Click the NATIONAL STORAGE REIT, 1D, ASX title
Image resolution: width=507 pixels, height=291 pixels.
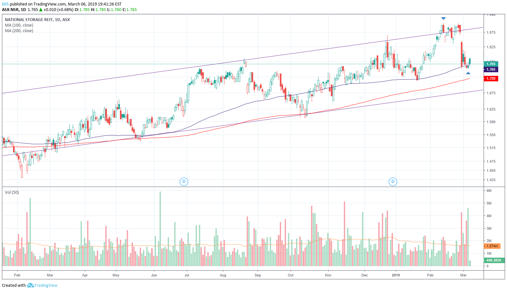(37, 20)
